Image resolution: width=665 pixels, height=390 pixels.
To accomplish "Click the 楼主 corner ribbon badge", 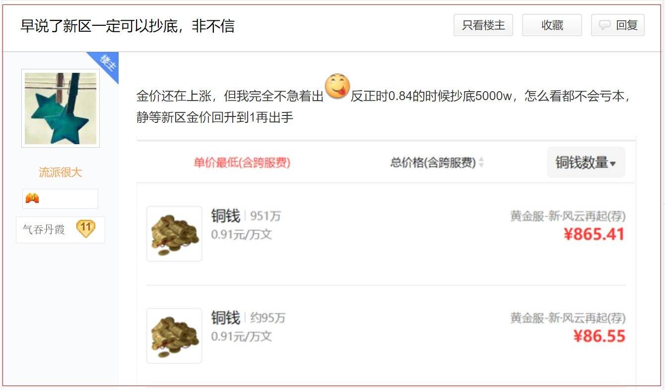I will [x=105, y=65].
